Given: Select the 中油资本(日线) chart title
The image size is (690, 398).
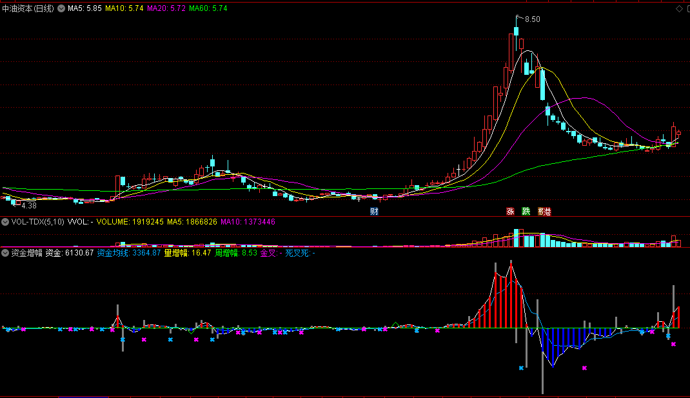Looking at the screenshot, I should 28,8.
